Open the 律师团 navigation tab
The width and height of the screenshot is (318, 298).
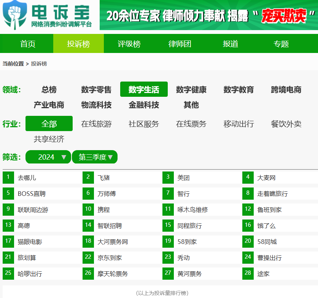(180, 44)
